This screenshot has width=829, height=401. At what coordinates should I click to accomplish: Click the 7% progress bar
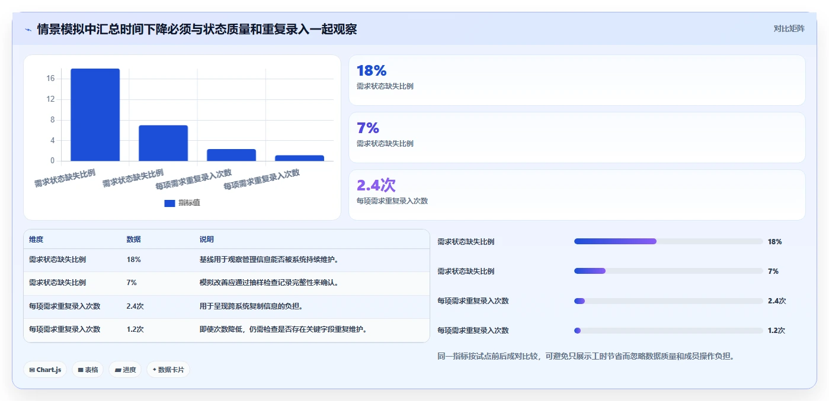click(x=668, y=271)
